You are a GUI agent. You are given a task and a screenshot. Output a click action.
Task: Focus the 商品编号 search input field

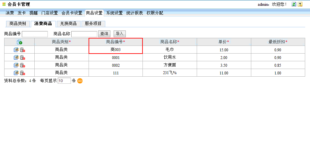pos(35,34)
